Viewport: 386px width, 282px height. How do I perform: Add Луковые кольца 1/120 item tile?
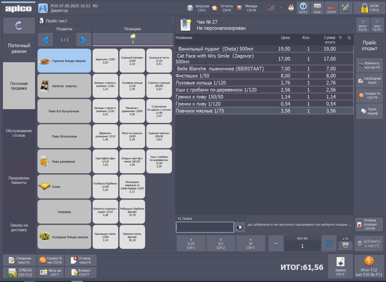132,86
